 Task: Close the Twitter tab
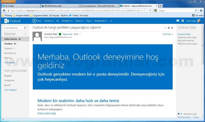(x=39, y=6)
